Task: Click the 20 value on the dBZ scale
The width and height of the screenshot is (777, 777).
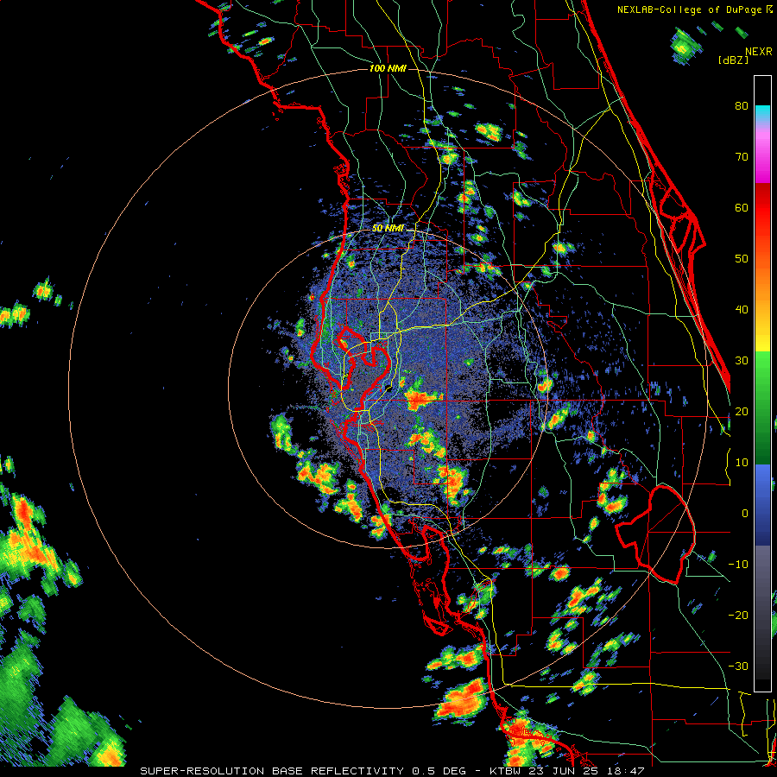Action: [742, 411]
